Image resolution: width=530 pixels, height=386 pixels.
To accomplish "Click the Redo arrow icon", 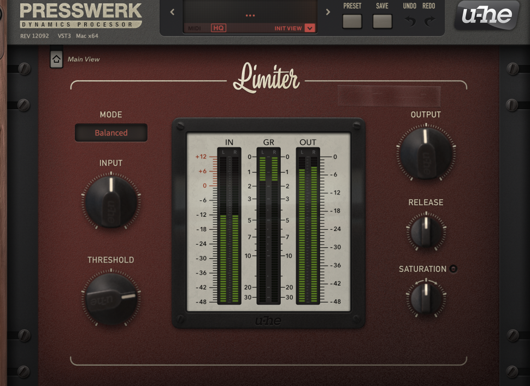I will [x=429, y=21].
